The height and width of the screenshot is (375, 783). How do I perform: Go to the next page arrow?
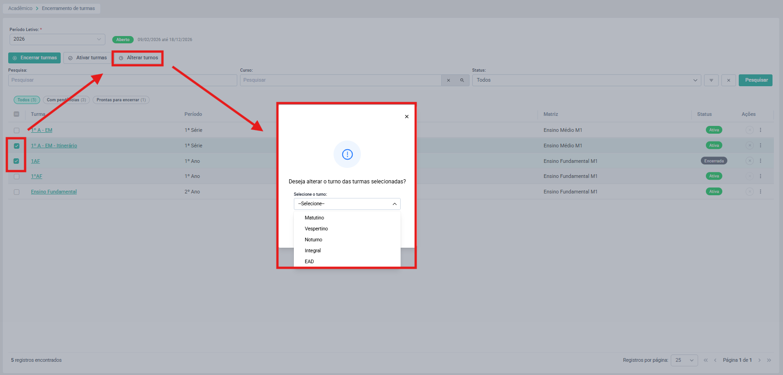click(760, 360)
